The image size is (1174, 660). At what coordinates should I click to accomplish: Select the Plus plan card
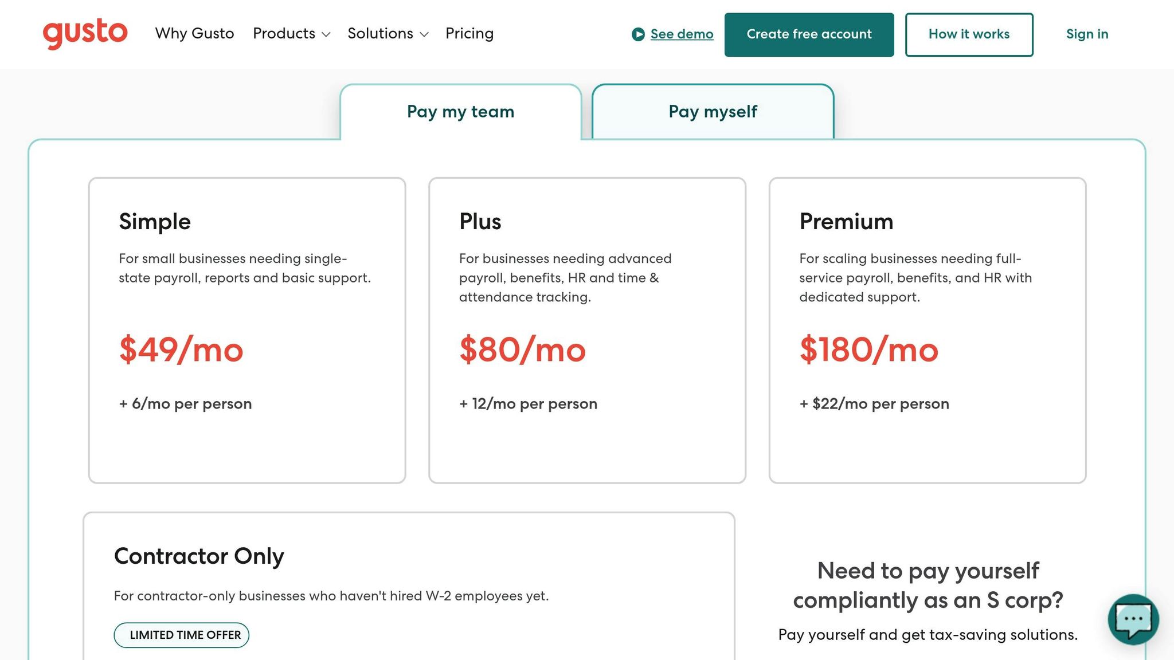[x=587, y=330]
